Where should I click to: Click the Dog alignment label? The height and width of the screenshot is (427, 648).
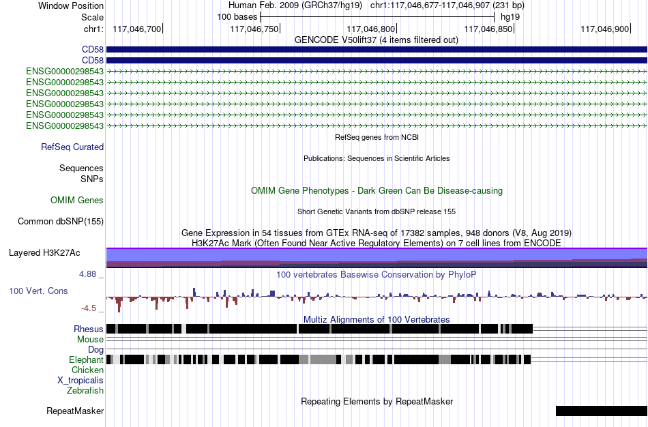95,350
